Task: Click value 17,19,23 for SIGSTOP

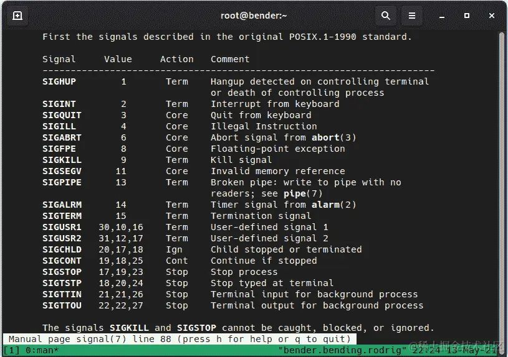Action: (121, 272)
